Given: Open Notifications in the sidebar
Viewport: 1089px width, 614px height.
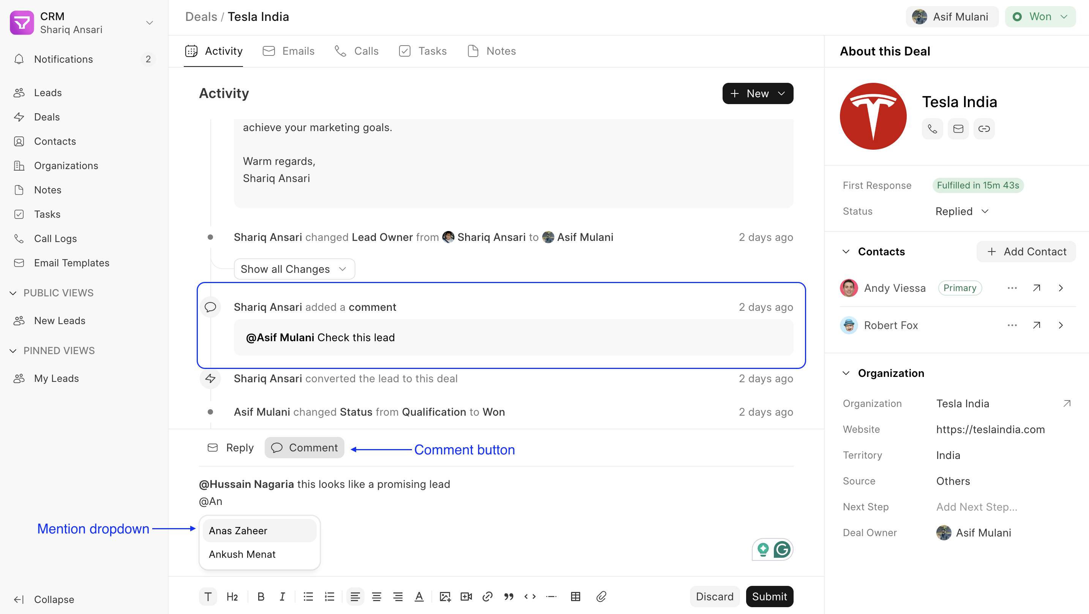Looking at the screenshot, I should point(84,59).
